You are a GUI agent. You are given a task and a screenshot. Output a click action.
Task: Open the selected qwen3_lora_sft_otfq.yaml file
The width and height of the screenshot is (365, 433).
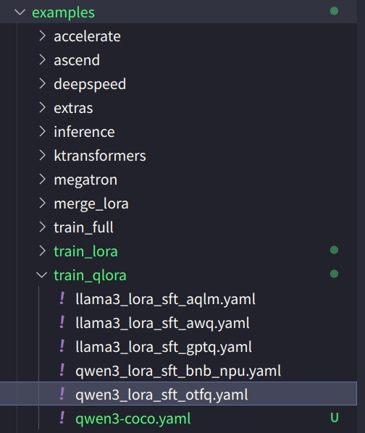click(x=178, y=394)
